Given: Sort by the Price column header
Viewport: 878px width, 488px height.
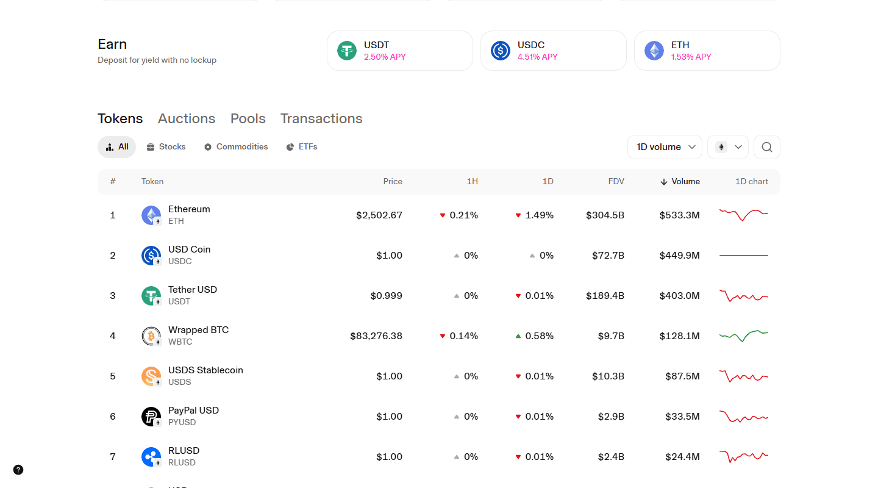Looking at the screenshot, I should [393, 182].
